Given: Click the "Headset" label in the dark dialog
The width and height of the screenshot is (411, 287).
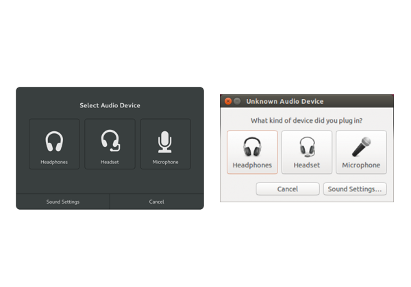Looking at the screenshot, I should [110, 163].
